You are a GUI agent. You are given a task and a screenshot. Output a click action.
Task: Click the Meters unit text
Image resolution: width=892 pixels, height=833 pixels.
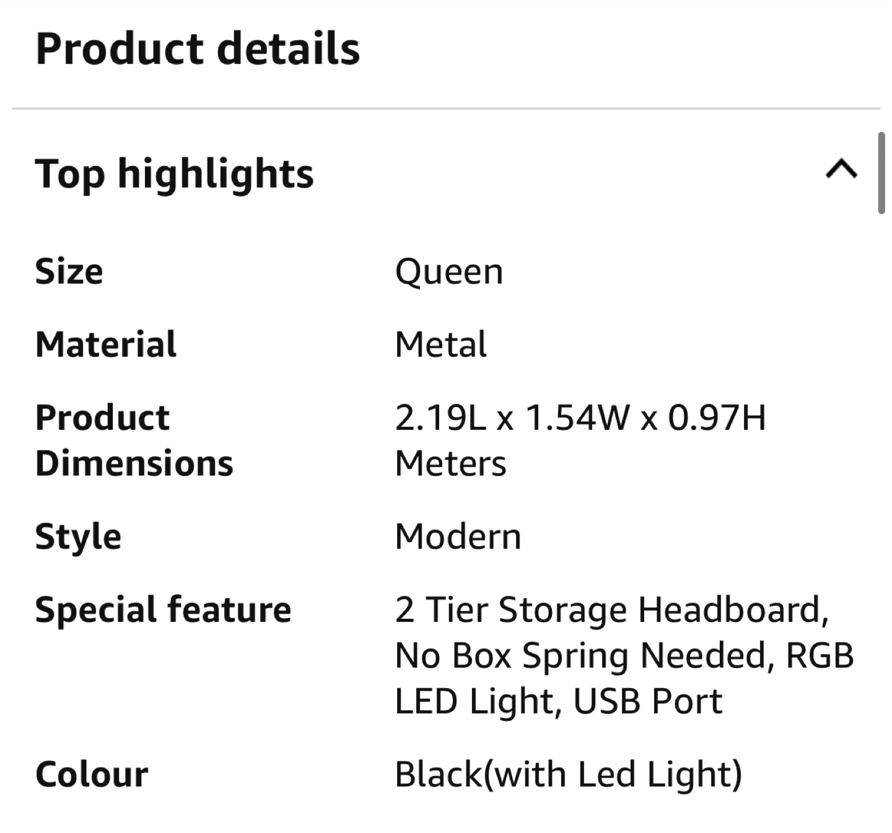coord(450,463)
